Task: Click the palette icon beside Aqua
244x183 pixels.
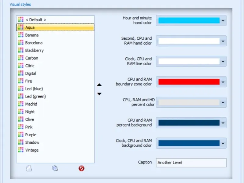Action: point(21,27)
